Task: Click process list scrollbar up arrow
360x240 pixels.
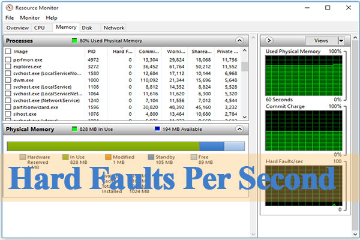Action: (245, 50)
